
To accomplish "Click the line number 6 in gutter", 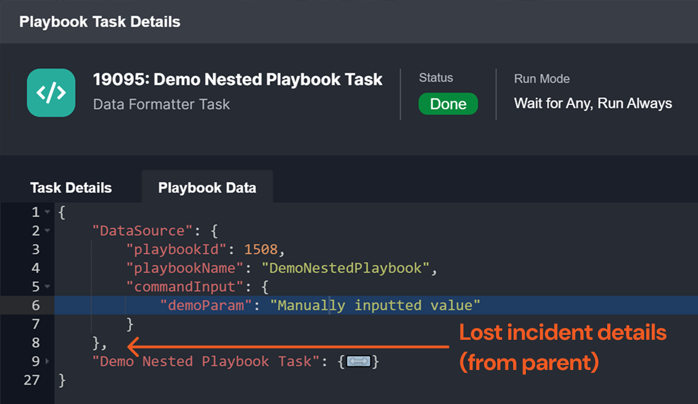I will pyautogui.click(x=35, y=305).
